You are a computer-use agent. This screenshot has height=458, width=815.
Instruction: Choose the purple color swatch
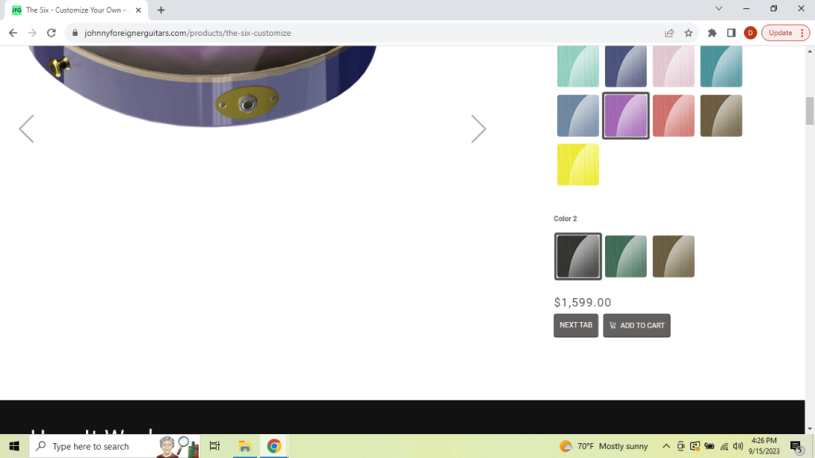626,115
